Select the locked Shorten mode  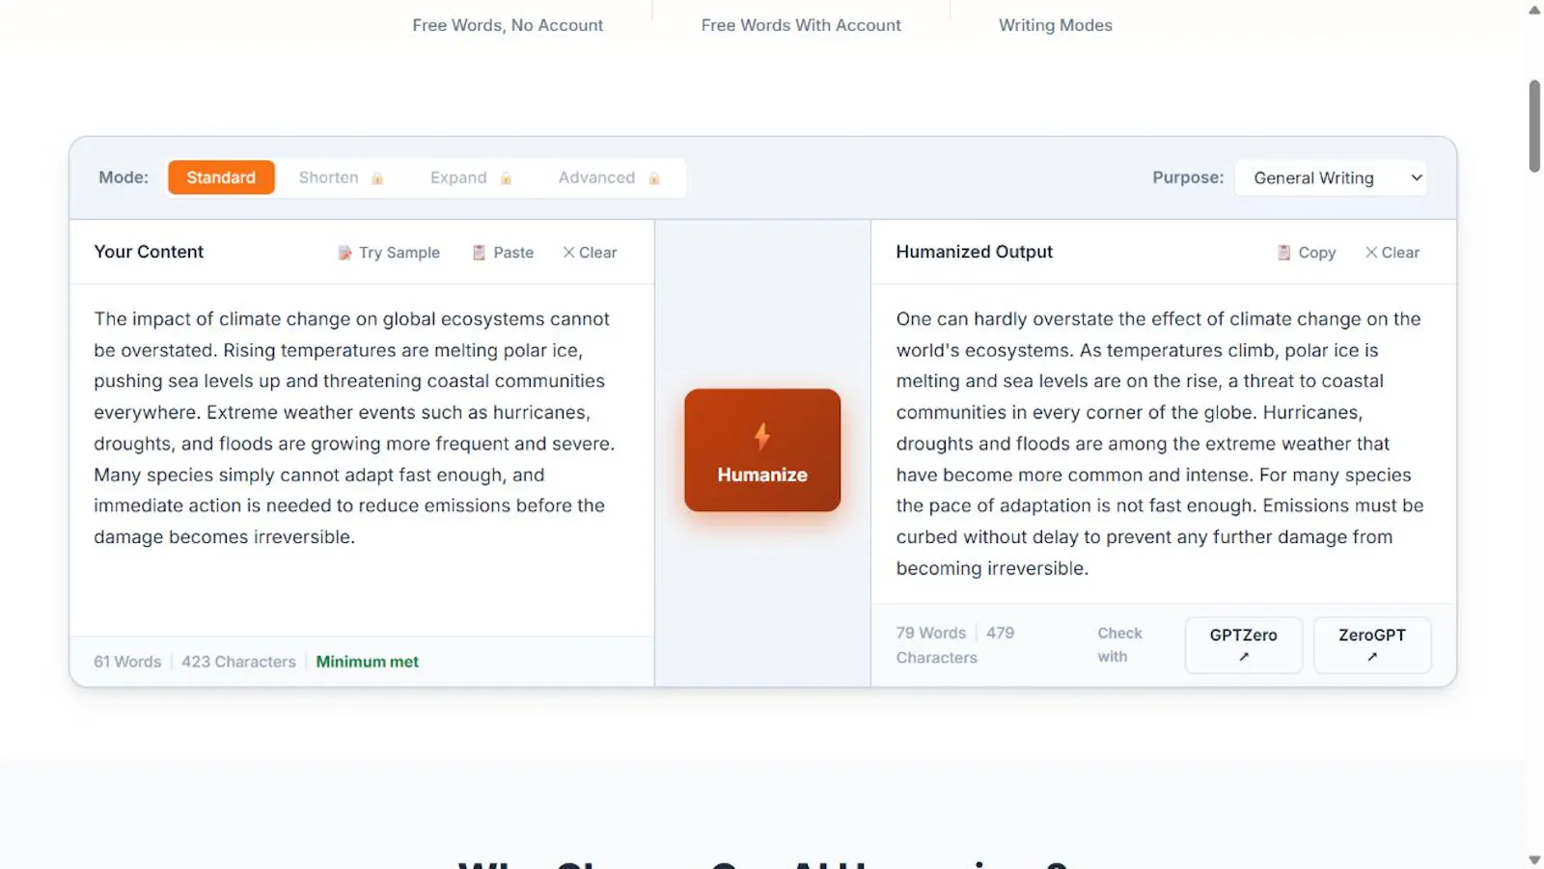pos(341,177)
